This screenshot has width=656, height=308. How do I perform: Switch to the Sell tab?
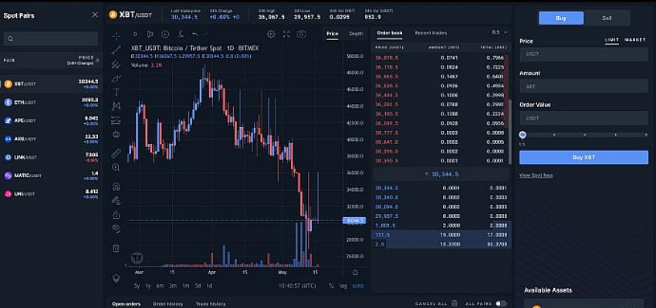coord(606,18)
